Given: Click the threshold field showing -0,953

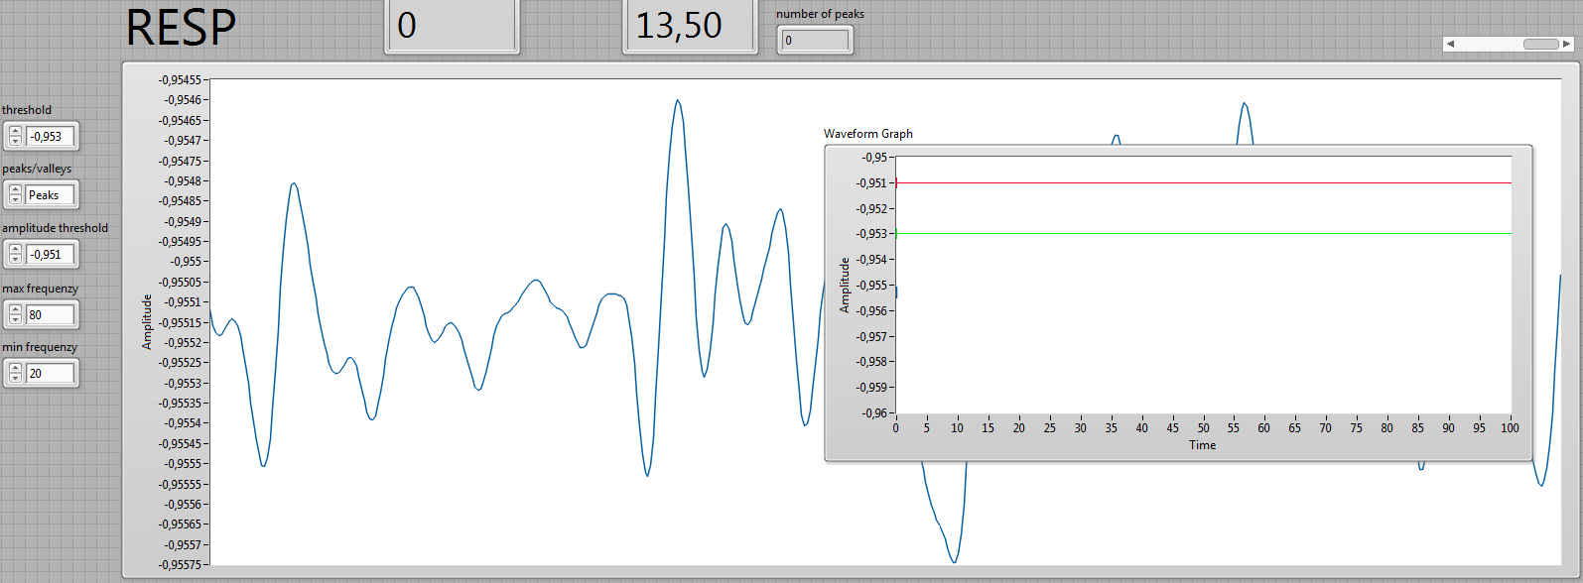Looking at the screenshot, I should point(51,137).
